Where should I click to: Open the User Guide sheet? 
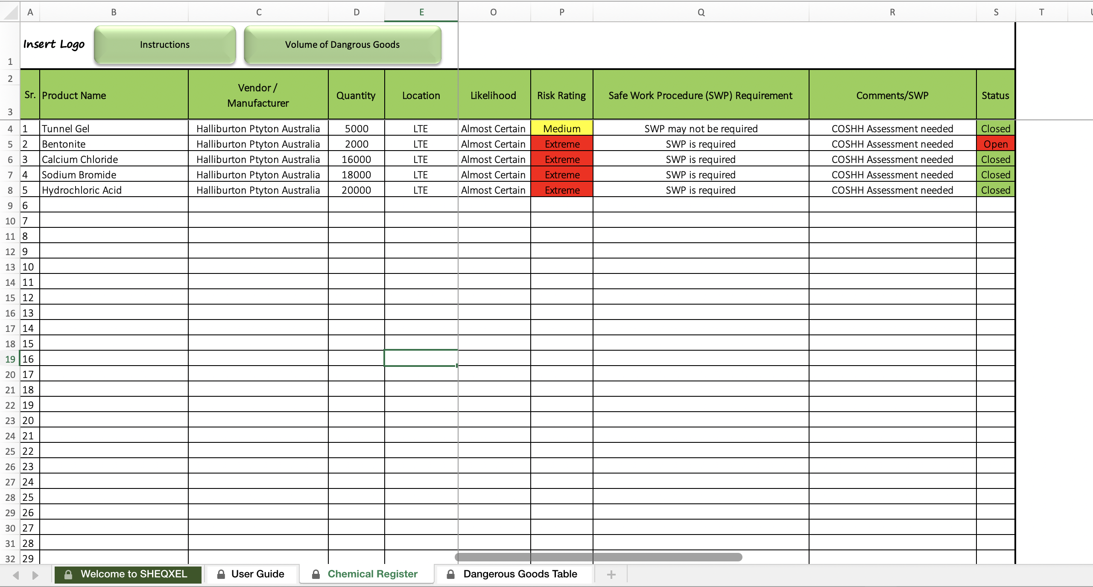tap(257, 574)
